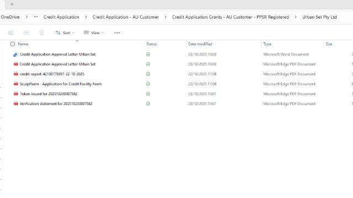Select Verification statement for 202510230007582

coord(56,103)
